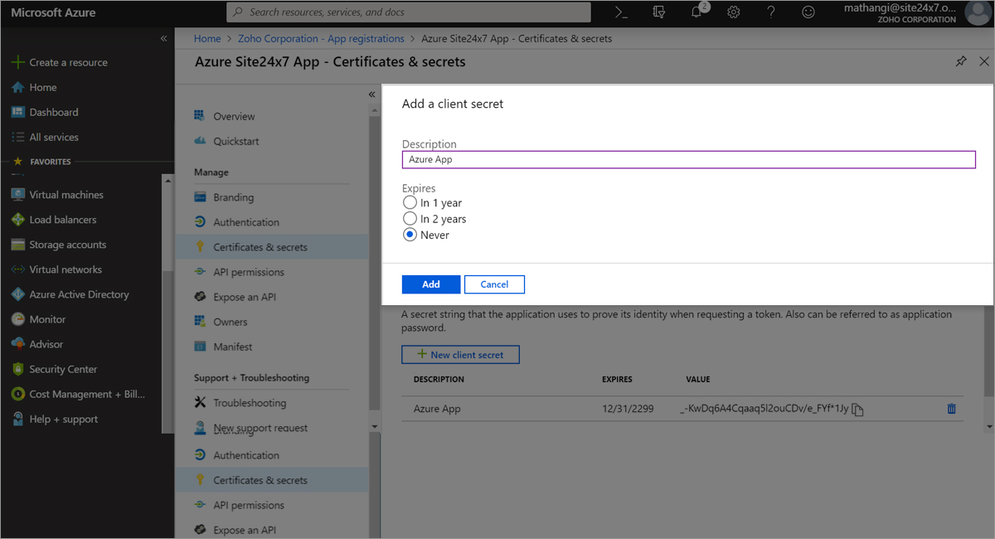Click the DESCRIPTION column header
This screenshot has width=995, height=539.
point(439,379)
